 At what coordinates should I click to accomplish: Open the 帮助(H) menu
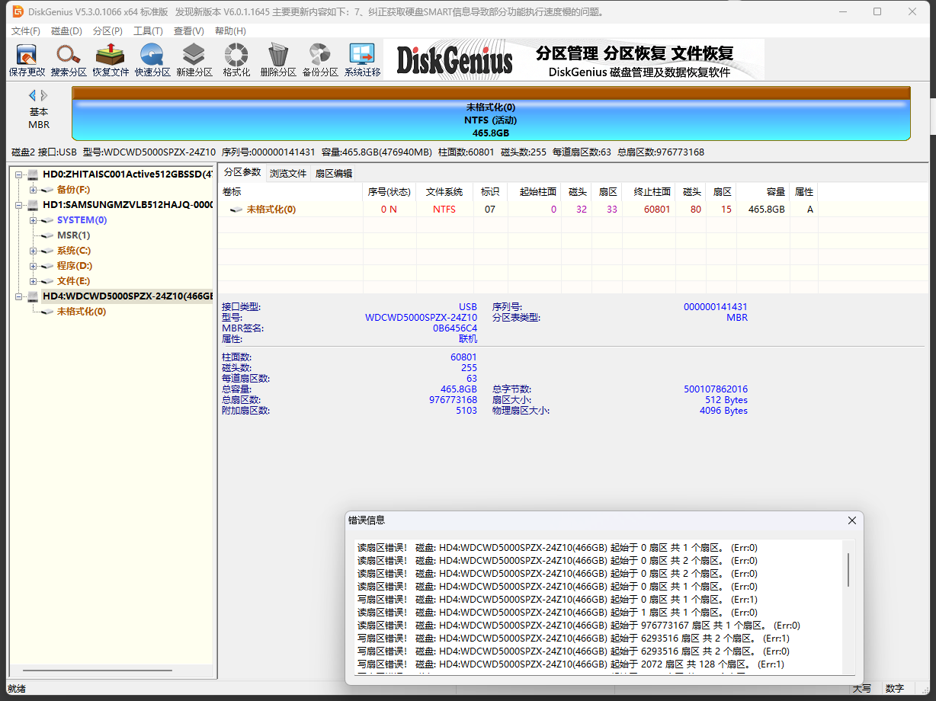pyautogui.click(x=230, y=31)
